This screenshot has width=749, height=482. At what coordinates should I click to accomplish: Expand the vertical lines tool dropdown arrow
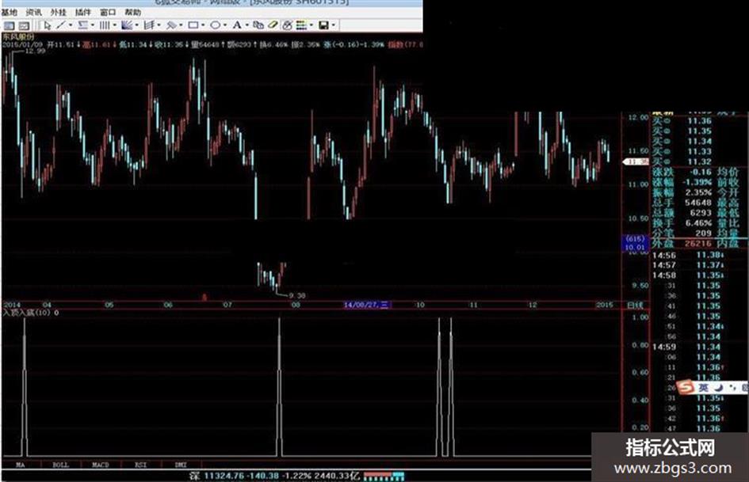pos(115,25)
